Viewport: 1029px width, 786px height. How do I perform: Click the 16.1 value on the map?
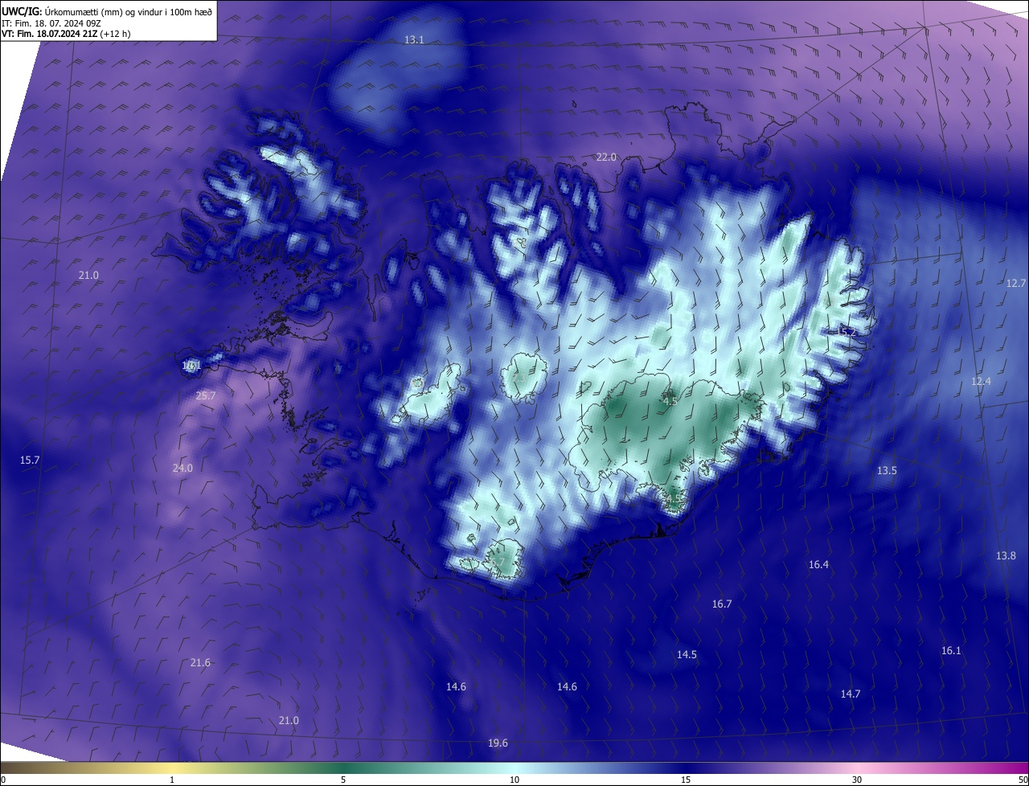point(951,651)
